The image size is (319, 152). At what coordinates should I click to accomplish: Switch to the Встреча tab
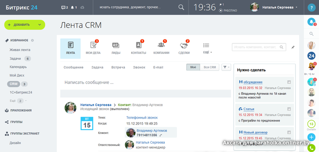118,67
